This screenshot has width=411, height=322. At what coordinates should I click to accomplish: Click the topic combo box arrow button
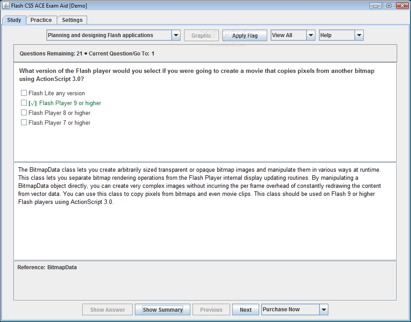(176, 35)
